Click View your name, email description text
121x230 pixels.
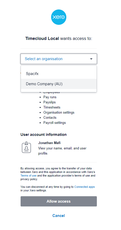click(62, 151)
